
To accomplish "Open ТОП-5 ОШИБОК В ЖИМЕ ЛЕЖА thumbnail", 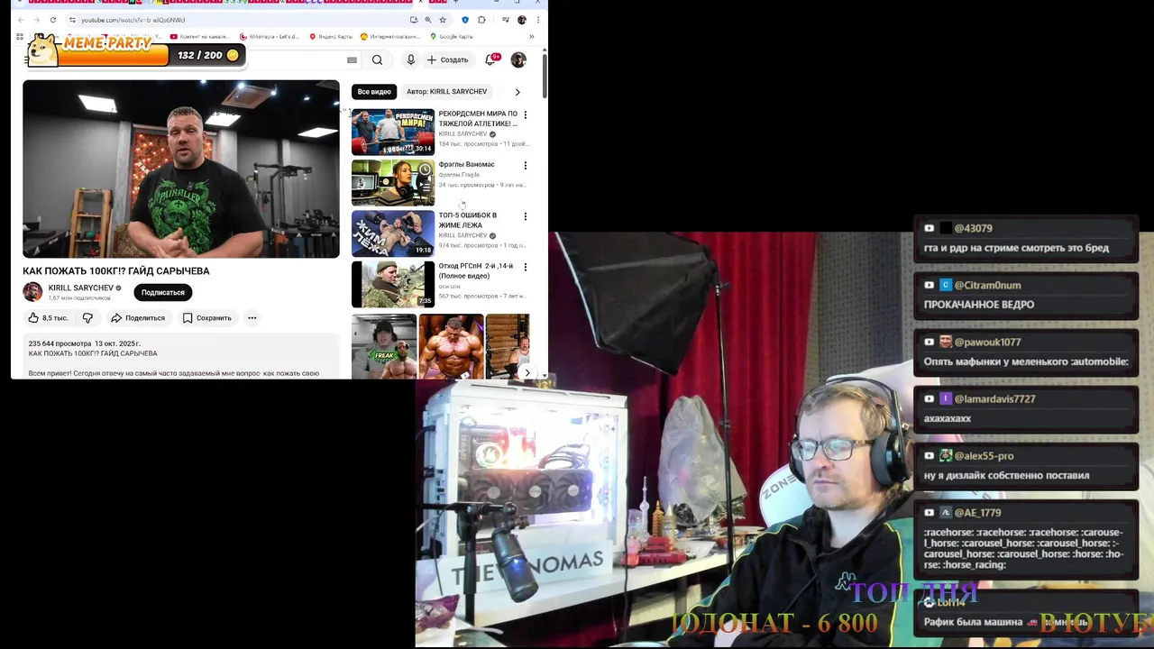I will (393, 233).
